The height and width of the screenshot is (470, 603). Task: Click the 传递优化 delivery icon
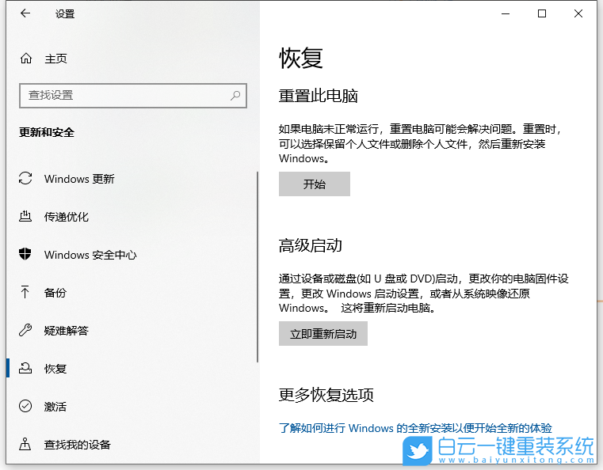coord(25,216)
